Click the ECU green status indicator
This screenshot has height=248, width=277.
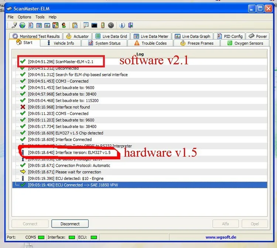click(94, 237)
